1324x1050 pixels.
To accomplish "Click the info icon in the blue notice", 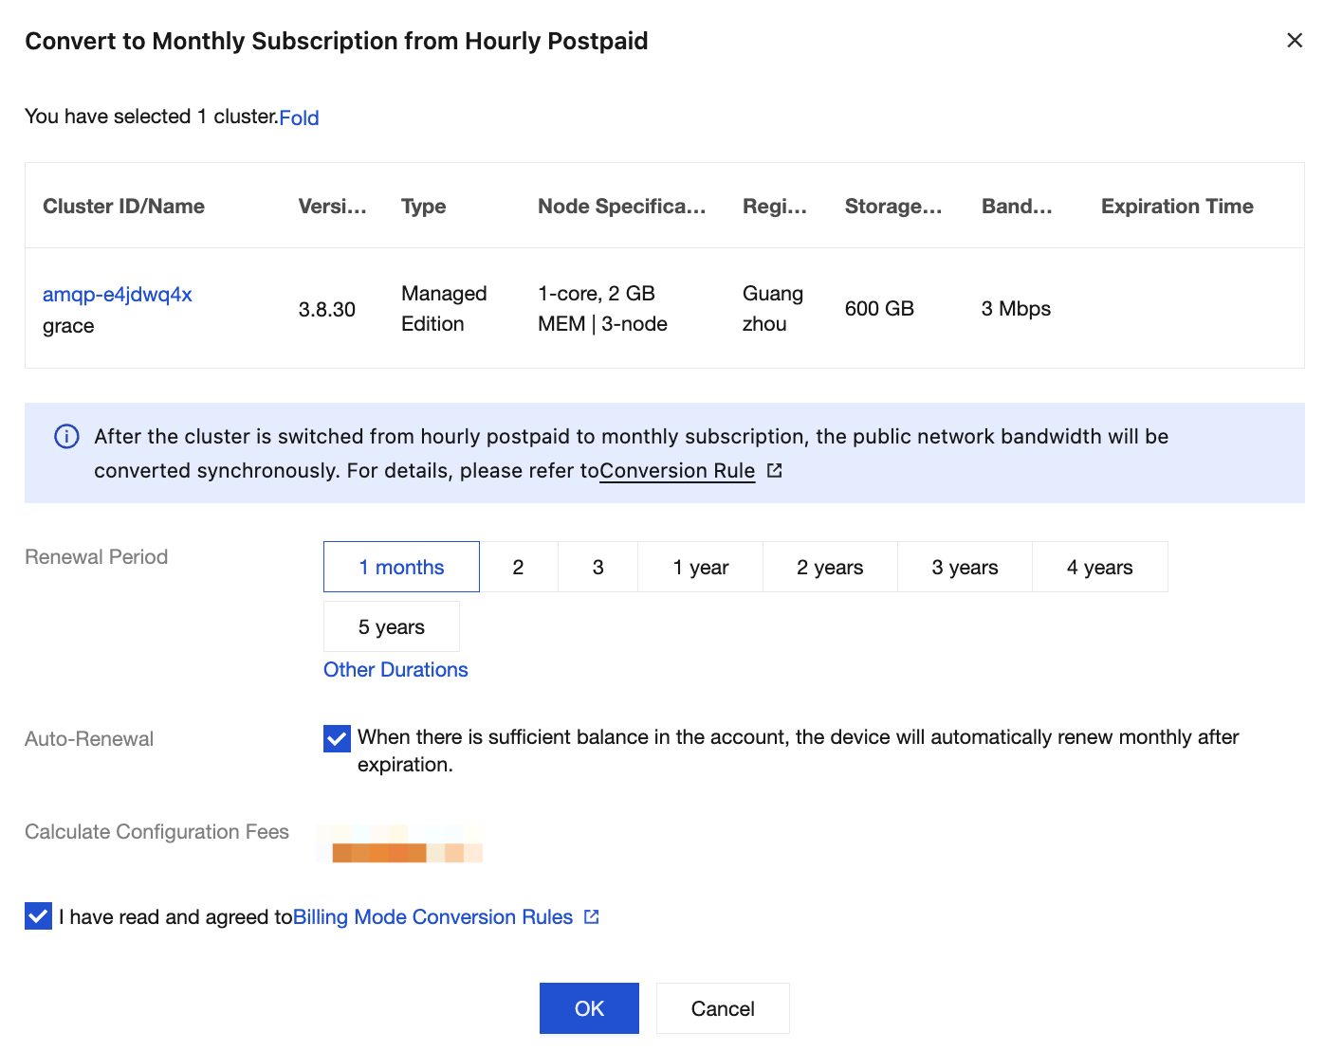I will tap(66, 437).
